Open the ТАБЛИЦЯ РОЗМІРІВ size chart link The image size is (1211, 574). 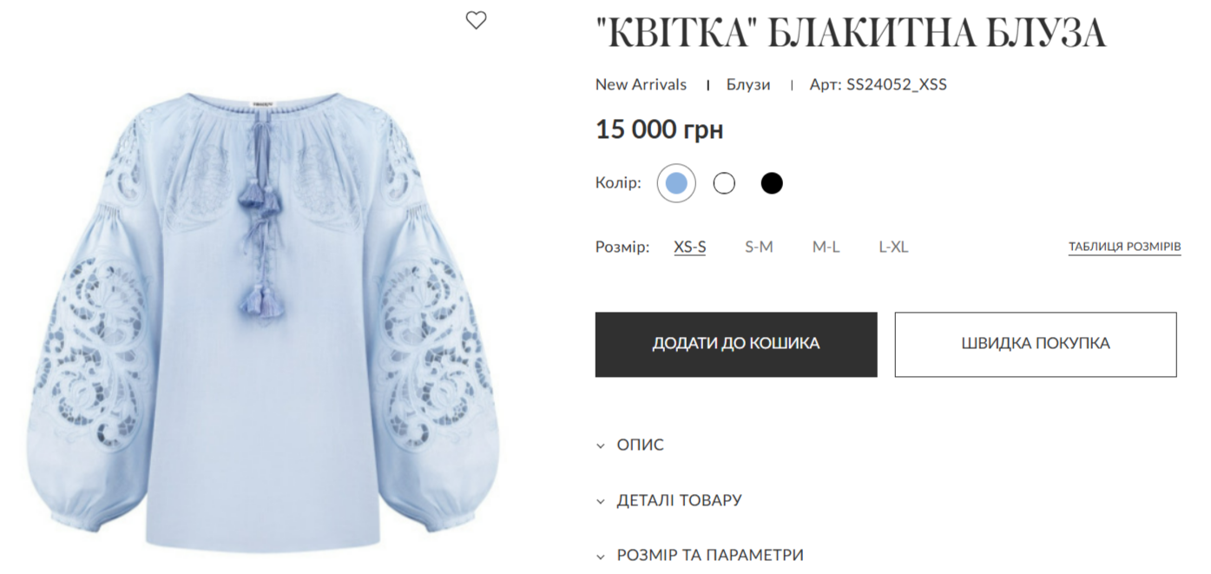click(x=1124, y=247)
